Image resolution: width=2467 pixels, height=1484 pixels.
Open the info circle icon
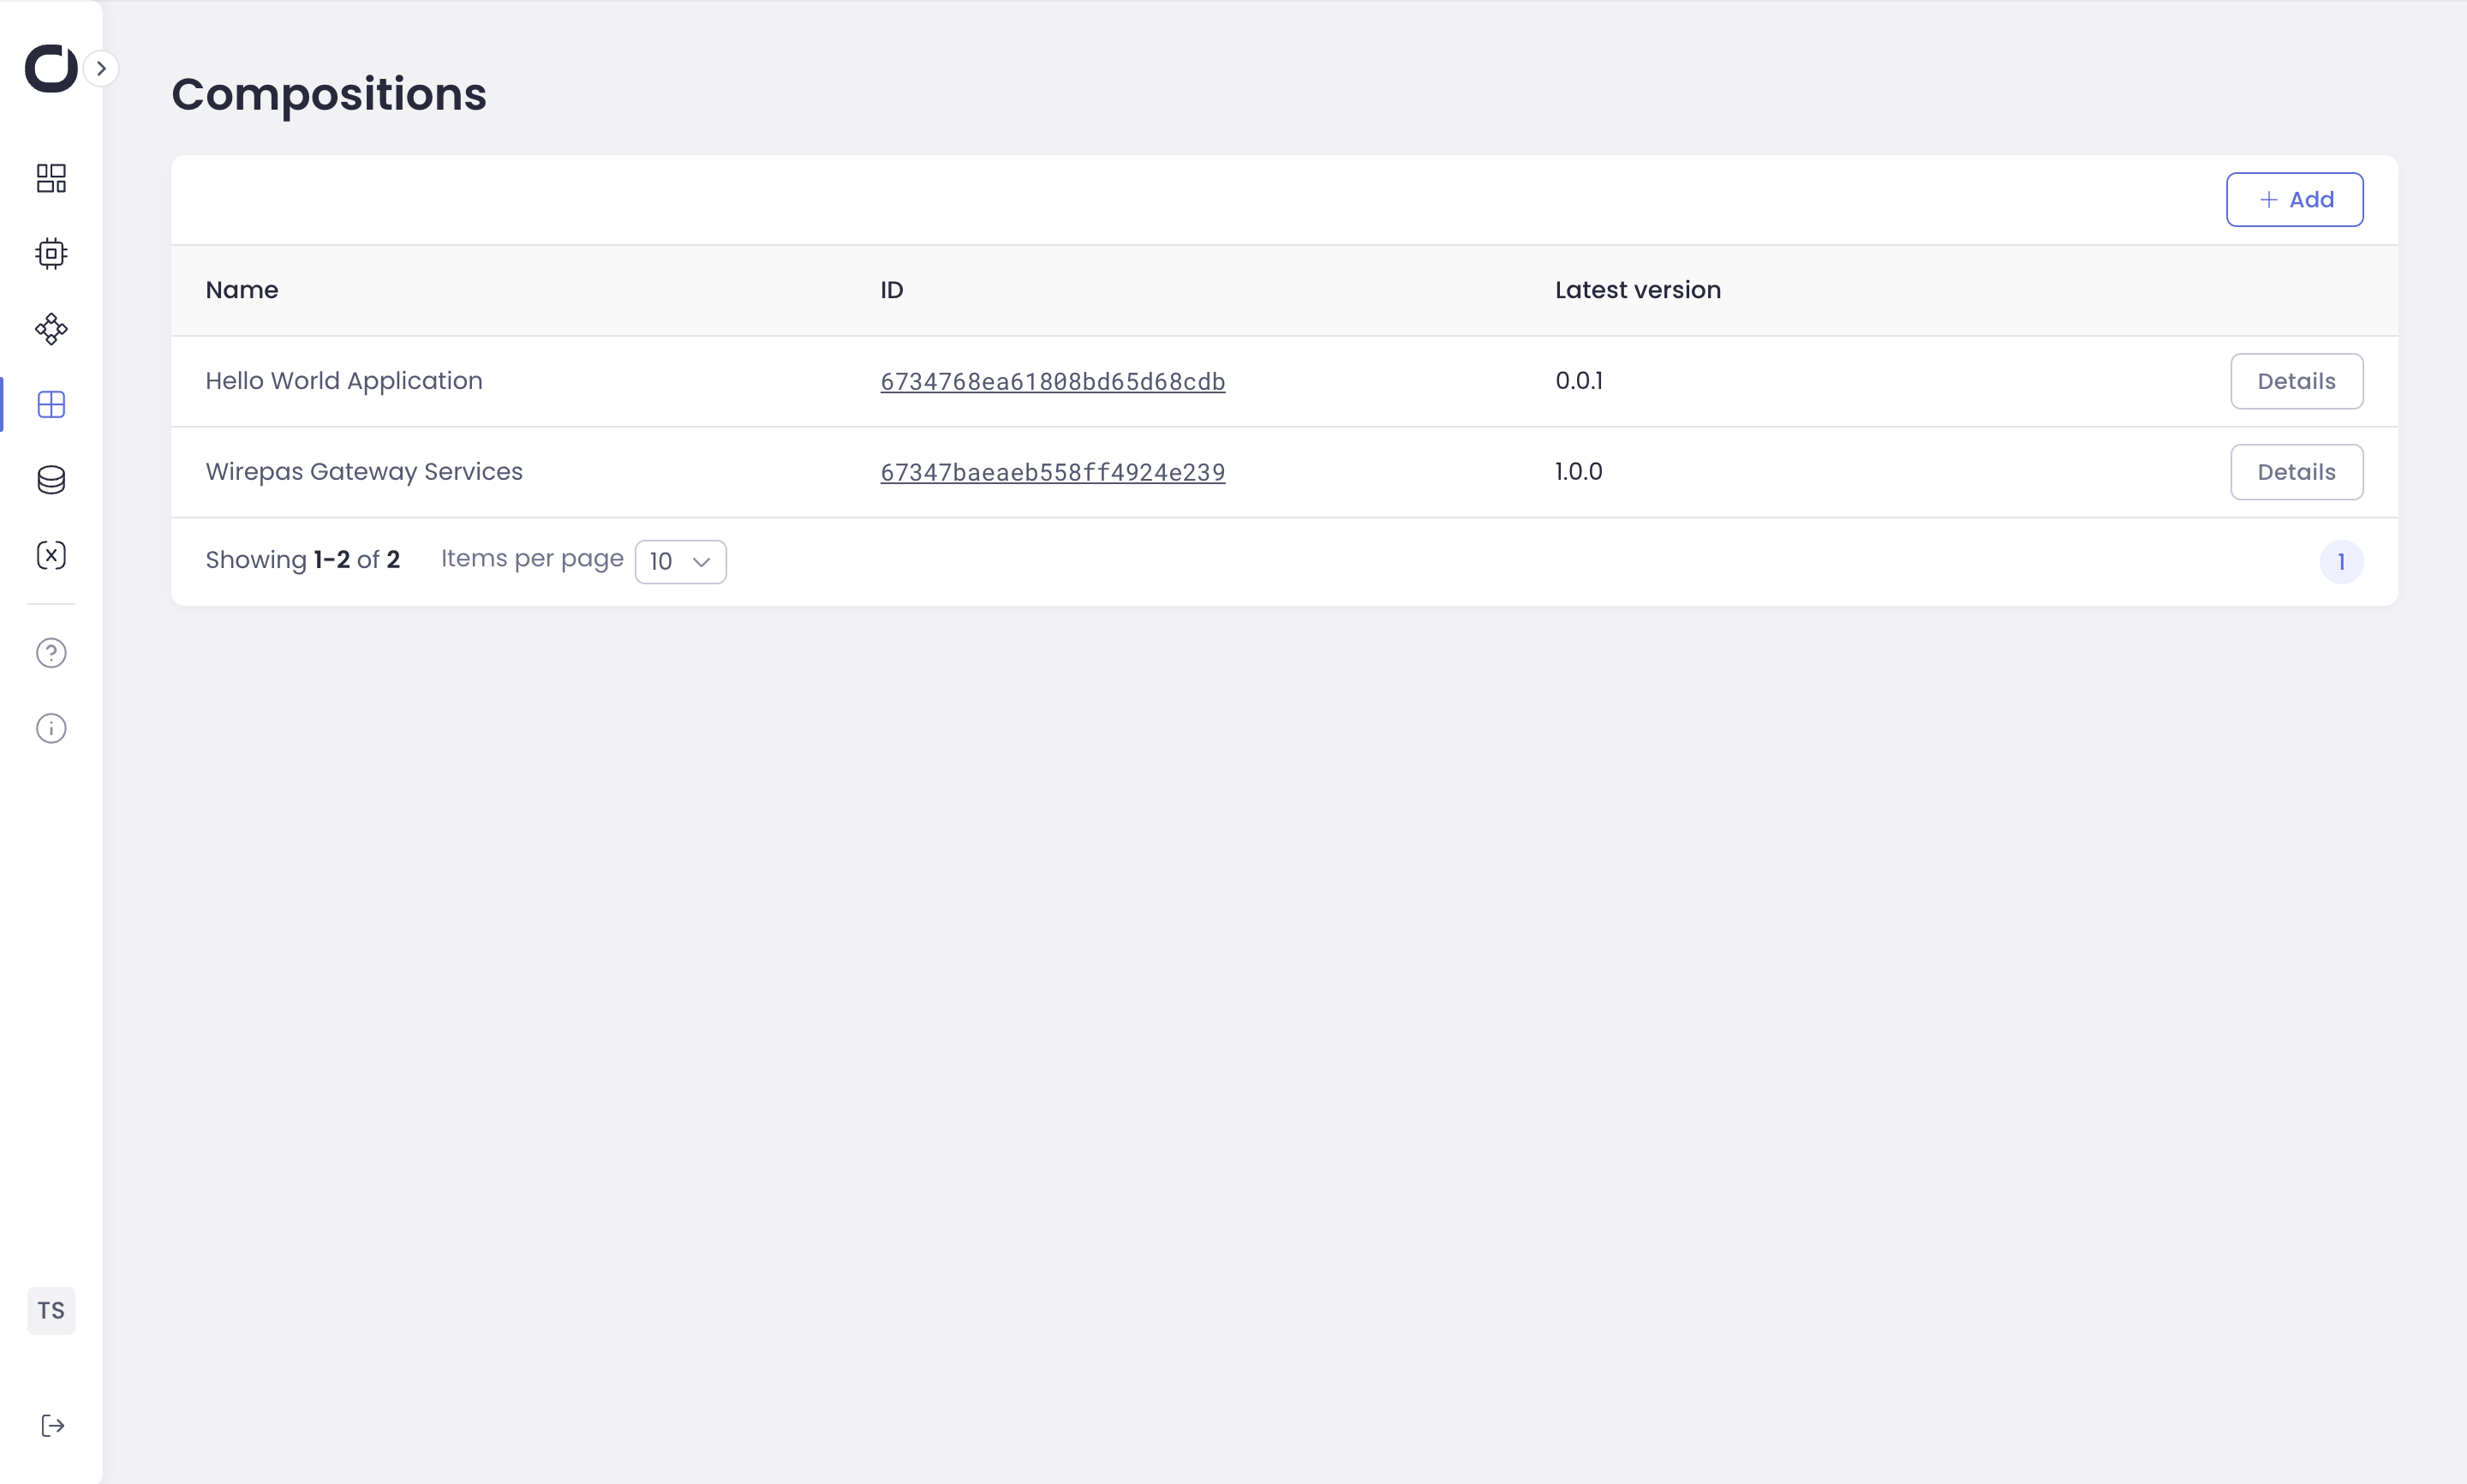[x=51, y=728]
